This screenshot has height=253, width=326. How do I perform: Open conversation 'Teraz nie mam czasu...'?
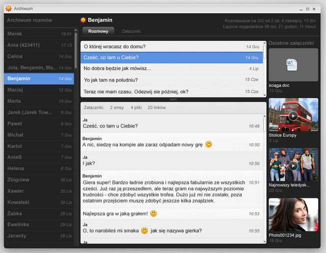tap(172, 92)
